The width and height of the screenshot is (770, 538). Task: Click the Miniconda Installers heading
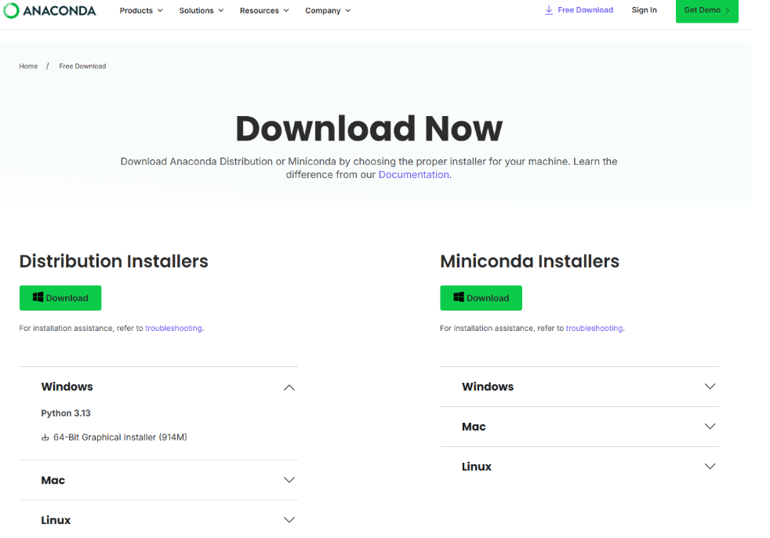click(529, 261)
